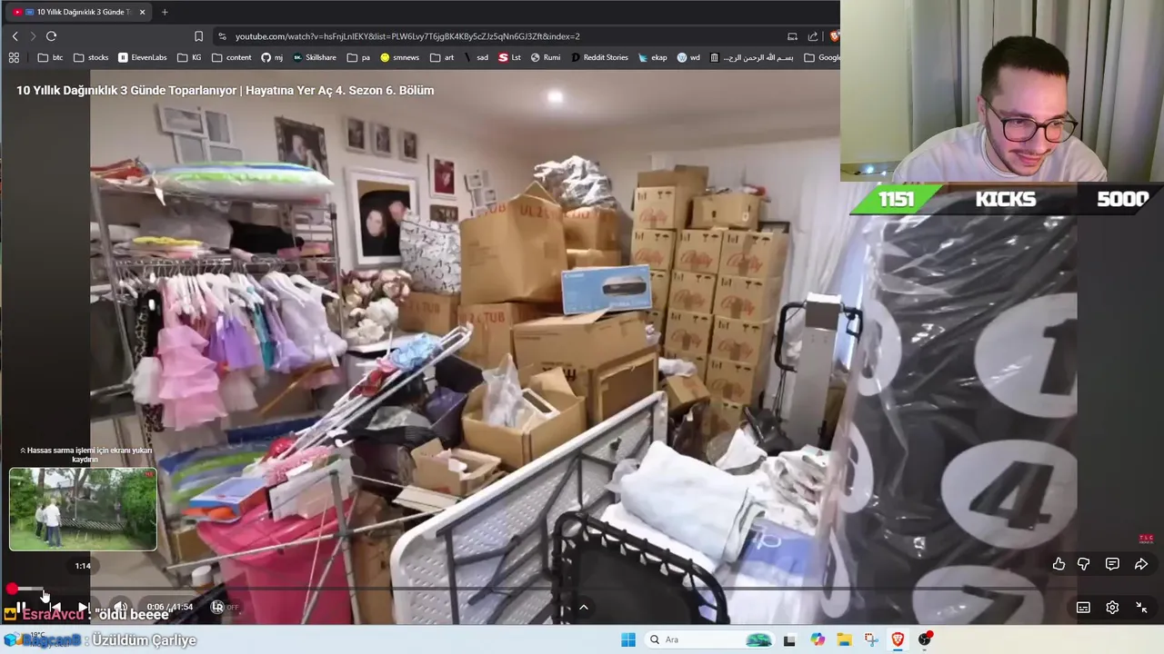The width and height of the screenshot is (1164, 654).
Task: Open the Skillshare bookmark
Action: pyautogui.click(x=315, y=57)
